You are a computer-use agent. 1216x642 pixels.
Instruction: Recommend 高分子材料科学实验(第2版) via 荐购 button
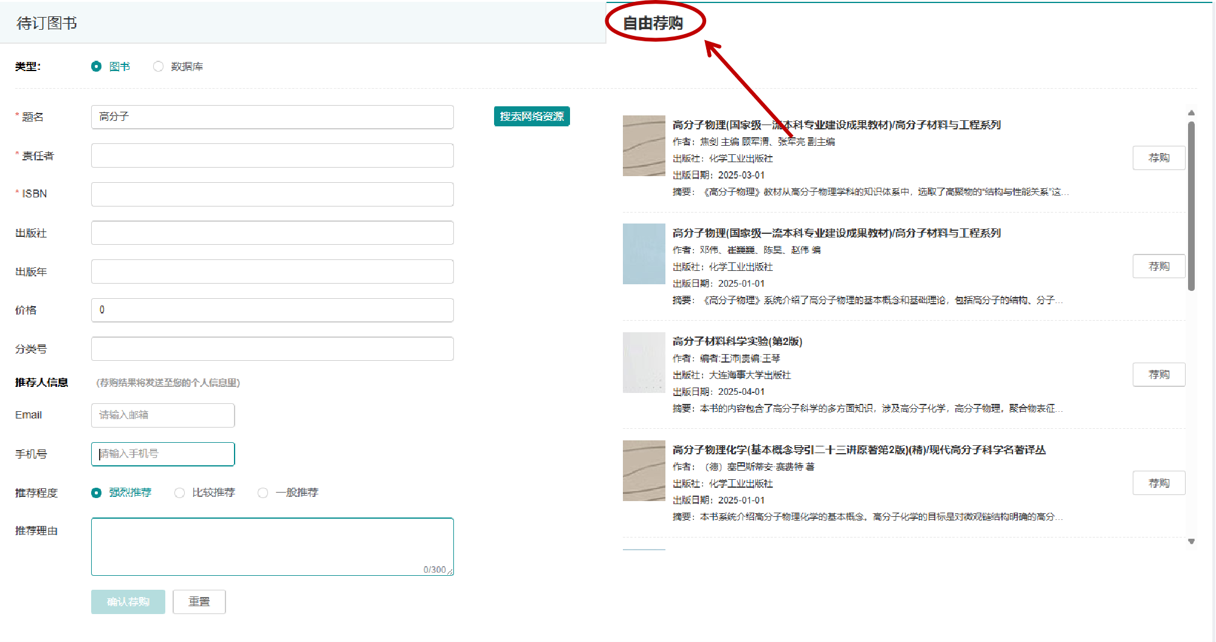coord(1158,374)
